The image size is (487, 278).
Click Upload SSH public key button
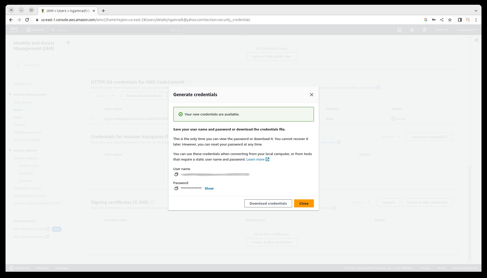tap(271, 56)
